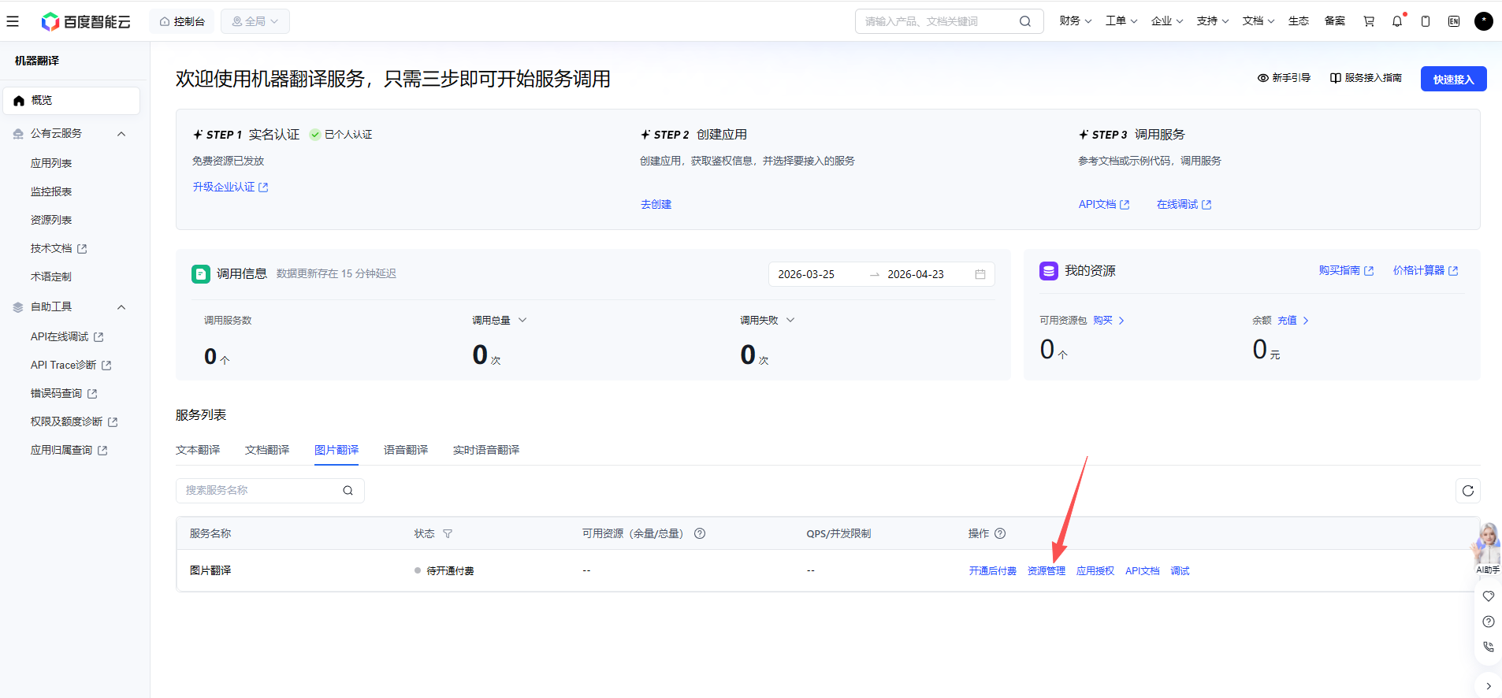Expand the 企业 menu
Viewport: 1502px width, 698px height.
(x=1167, y=21)
